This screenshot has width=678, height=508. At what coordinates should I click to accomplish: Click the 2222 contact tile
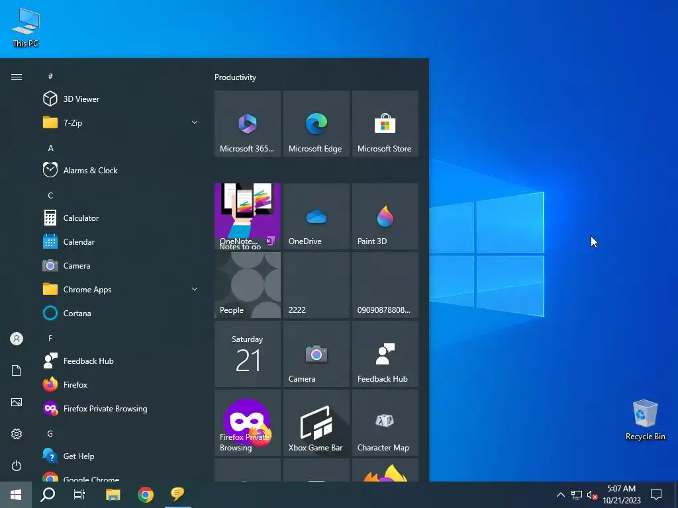tap(316, 285)
